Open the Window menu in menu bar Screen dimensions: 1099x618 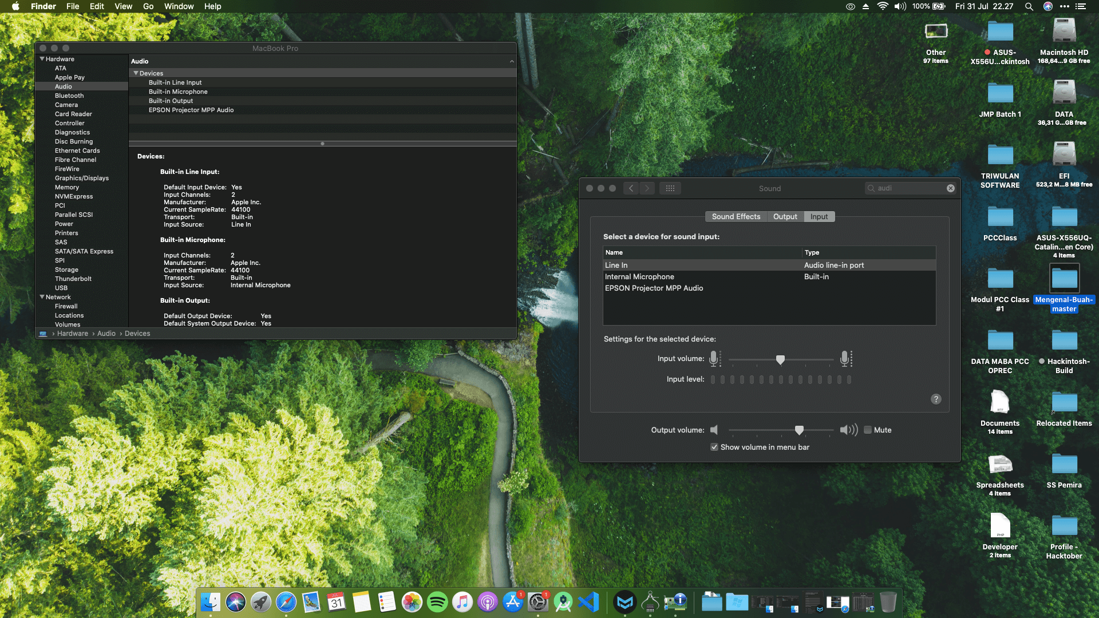click(179, 6)
